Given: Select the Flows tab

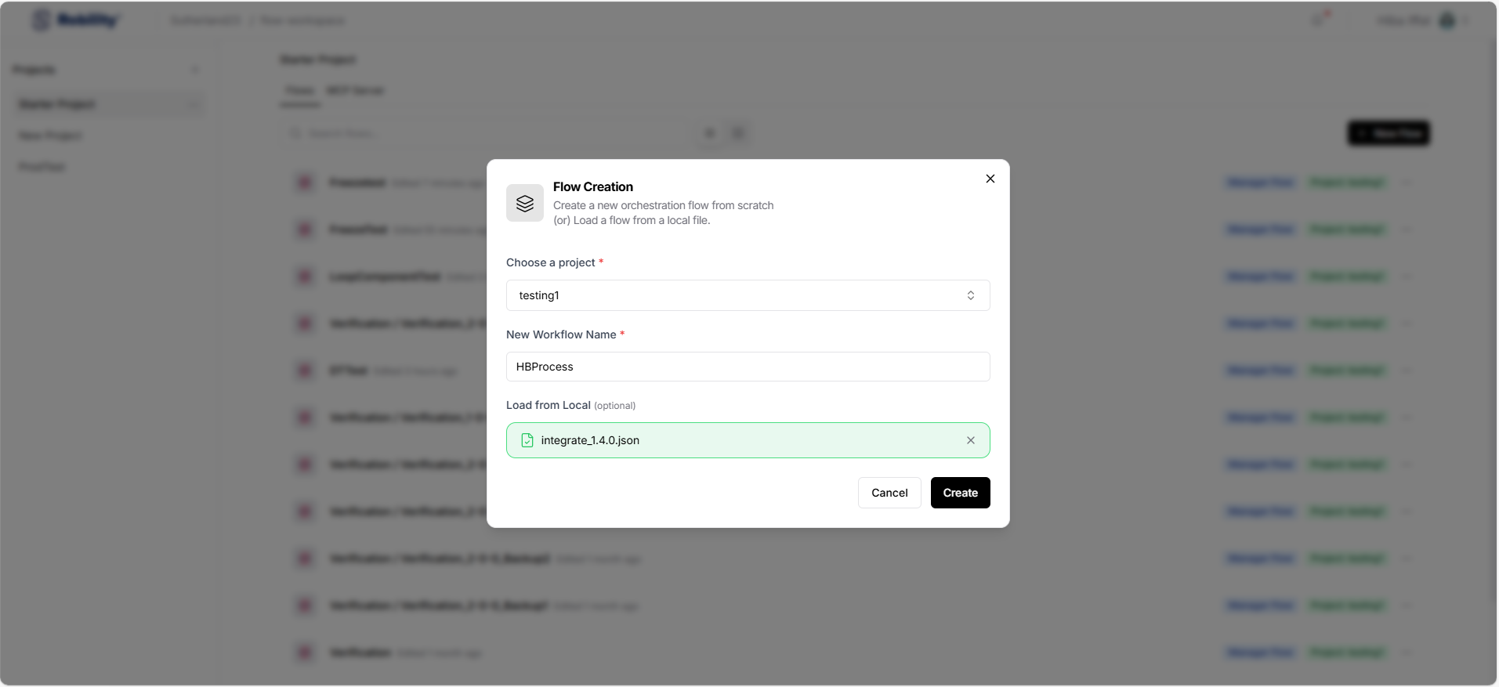Looking at the screenshot, I should click(x=299, y=91).
